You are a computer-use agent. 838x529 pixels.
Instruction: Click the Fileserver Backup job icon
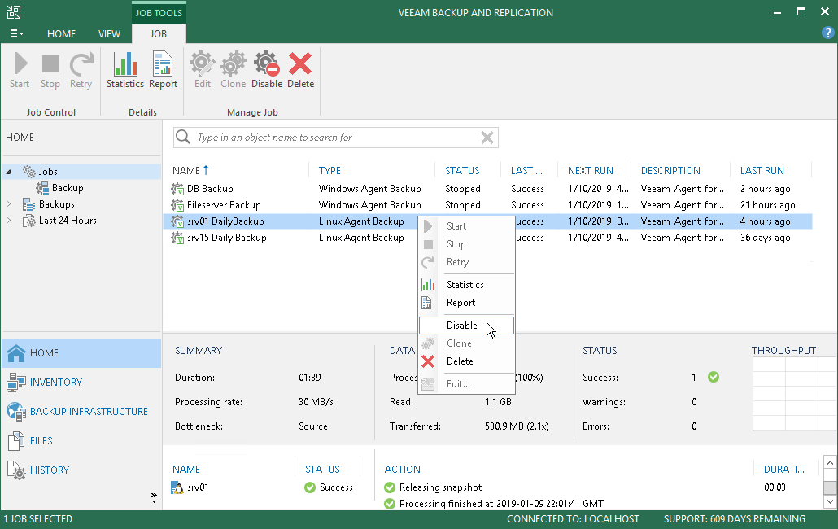click(x=177, y=205)
